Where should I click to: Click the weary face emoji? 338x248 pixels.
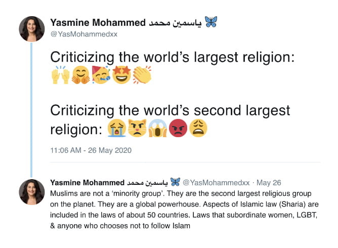point(198,129)
